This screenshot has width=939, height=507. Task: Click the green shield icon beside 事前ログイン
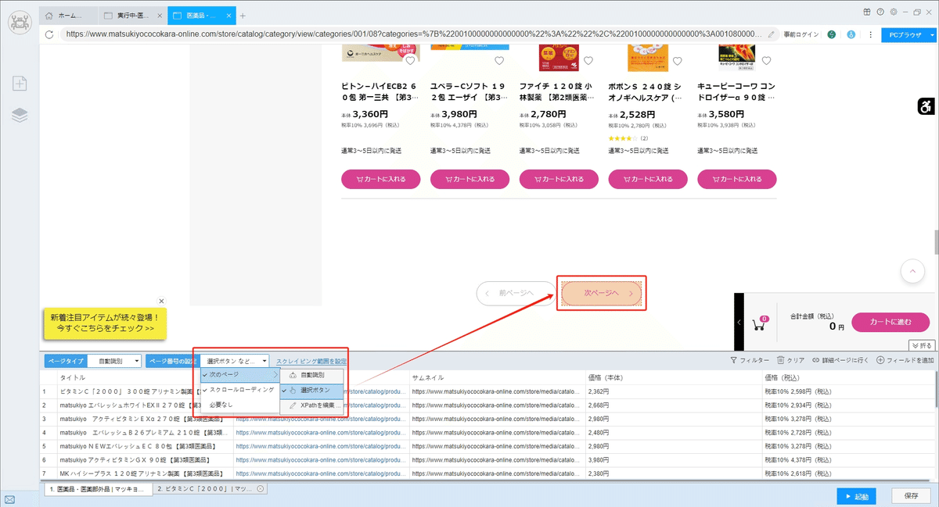[831, 34]
